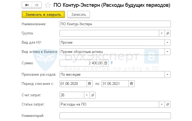Image resolution: width=192 pixels, height=121 pixels.
Task: Show help via question mark next to Сумма
Action: pyautogui.click(x=111, y=63)
